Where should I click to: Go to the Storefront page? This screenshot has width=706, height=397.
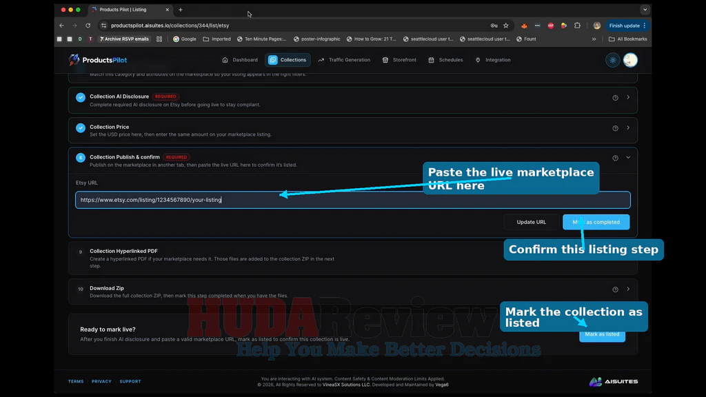[x=399, y=60]
